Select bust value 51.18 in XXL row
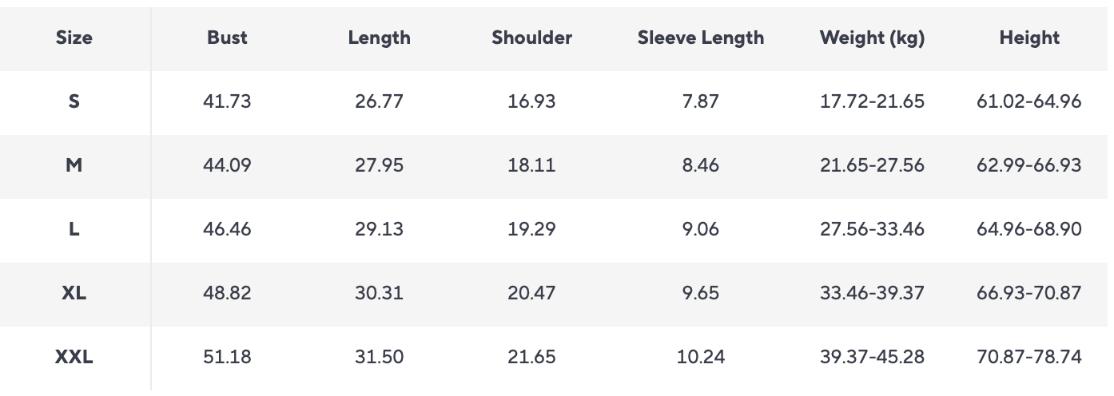Viewport: 1114px width, 396px height. coord(227,357)
